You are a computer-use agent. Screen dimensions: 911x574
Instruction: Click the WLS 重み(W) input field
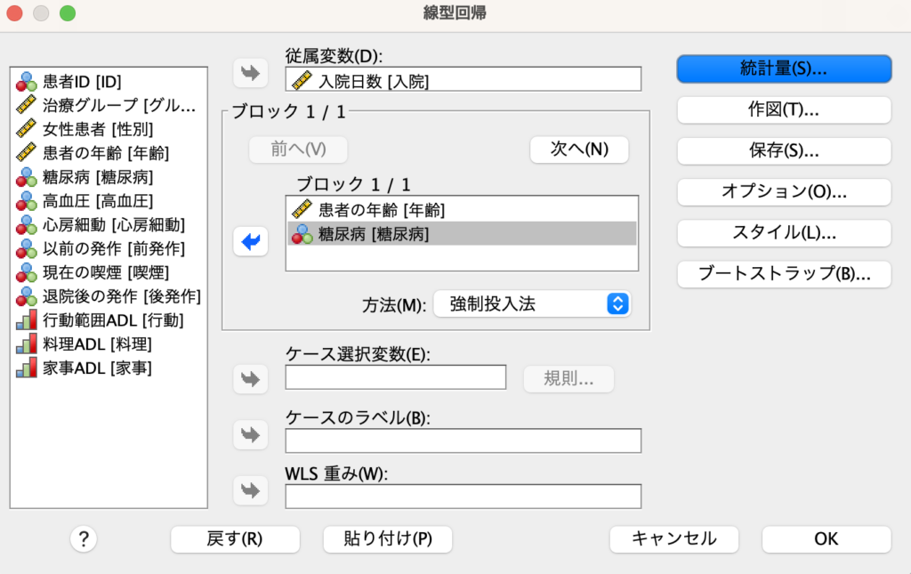[463, 497]
